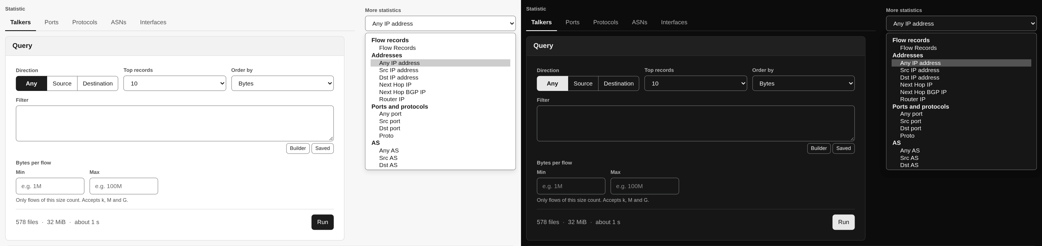Set direction to Destination in light panel
Image resolution: width=1042 pixels, height=246 pixels.
(97, 84)
